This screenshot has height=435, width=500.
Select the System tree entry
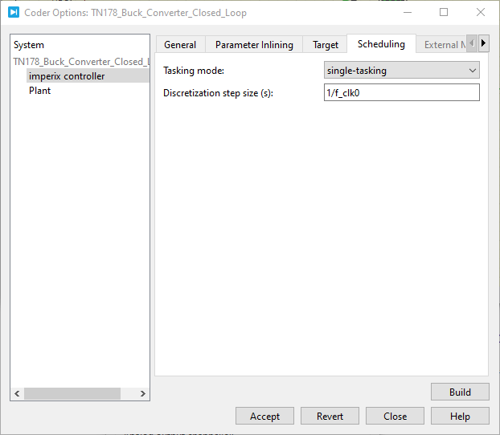point(29,45)
